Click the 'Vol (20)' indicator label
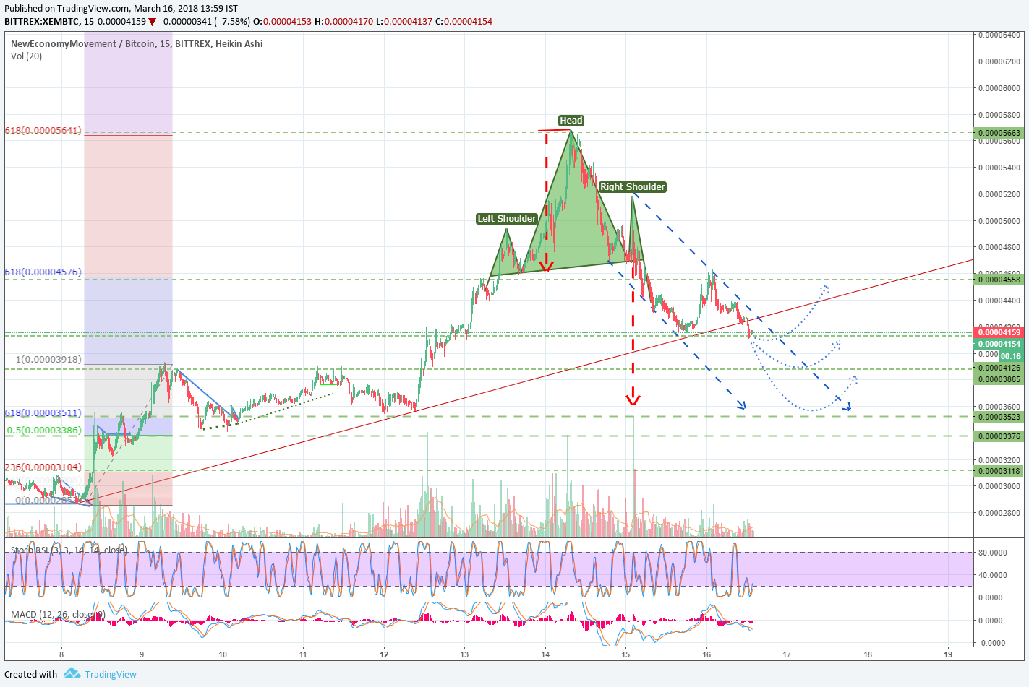 (x=26, y=56)
